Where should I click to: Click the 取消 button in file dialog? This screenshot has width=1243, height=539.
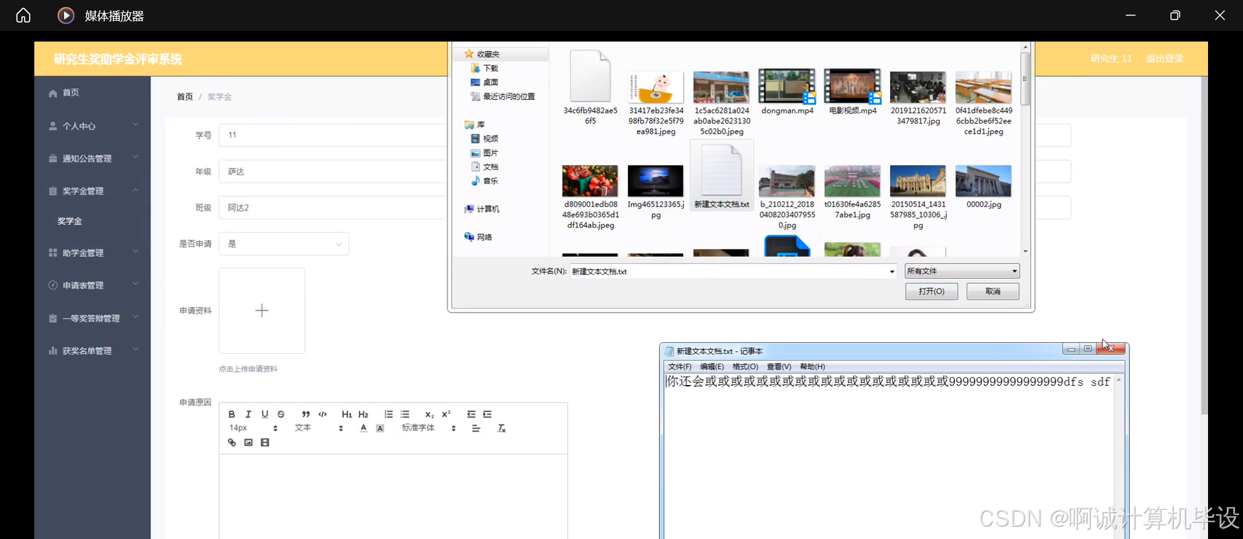[992, 291]
